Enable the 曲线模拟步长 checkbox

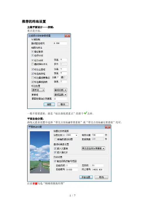tap(32, 64)
